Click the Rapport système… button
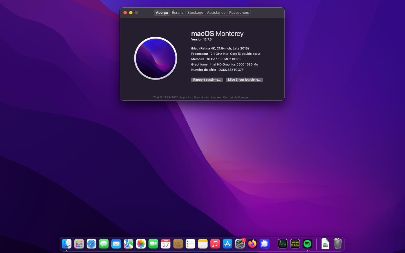This screenshot has width=405, height=253. point(207,80)
